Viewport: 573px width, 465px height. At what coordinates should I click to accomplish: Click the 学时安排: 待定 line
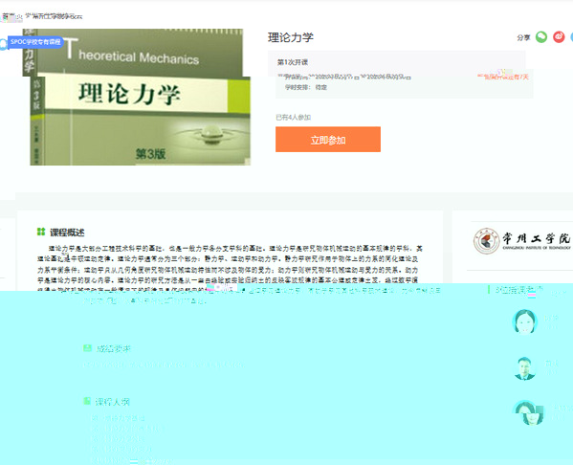306,87
